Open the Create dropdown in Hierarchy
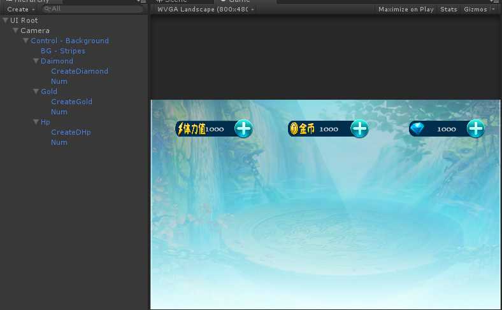 click(21, 10)
